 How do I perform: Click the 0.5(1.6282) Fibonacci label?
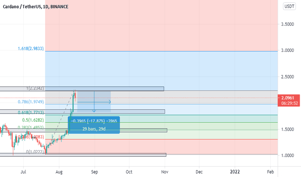[33, 120]
